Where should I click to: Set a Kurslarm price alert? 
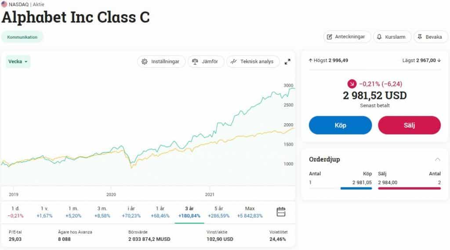pyautogui.click(x=392, y=37)
